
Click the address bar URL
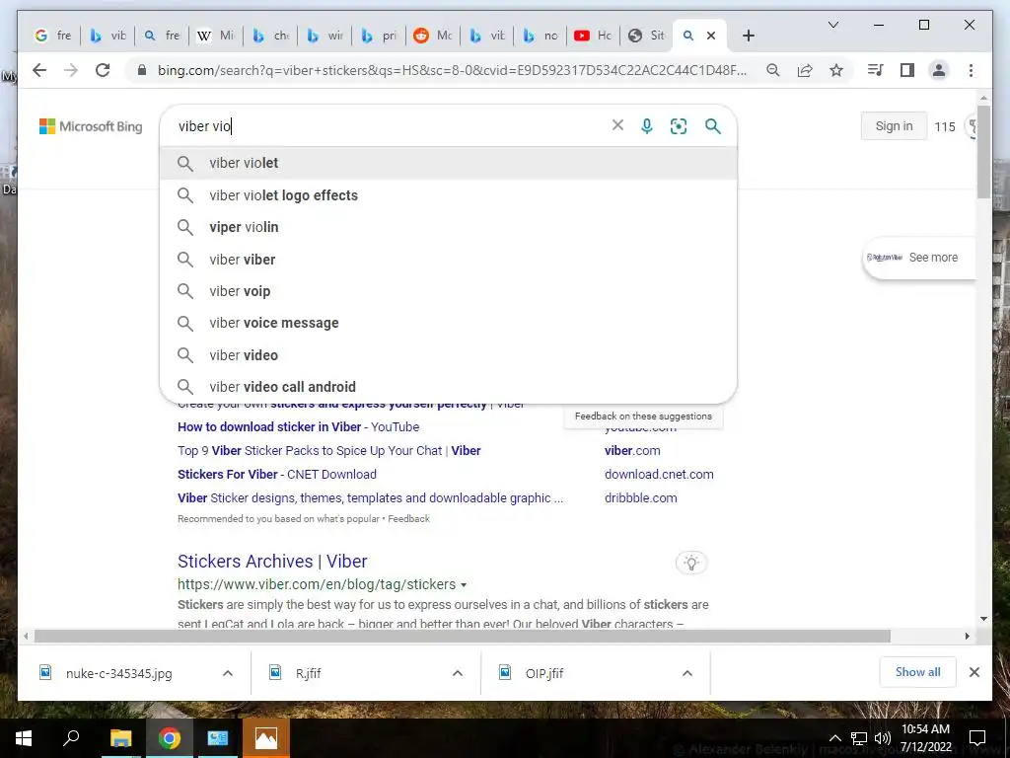[x=452, y=70]
